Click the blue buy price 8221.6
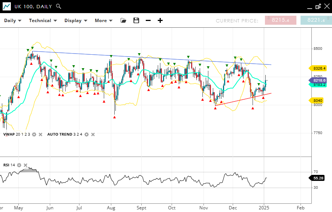The image size is (332, 212). (316, 21)
